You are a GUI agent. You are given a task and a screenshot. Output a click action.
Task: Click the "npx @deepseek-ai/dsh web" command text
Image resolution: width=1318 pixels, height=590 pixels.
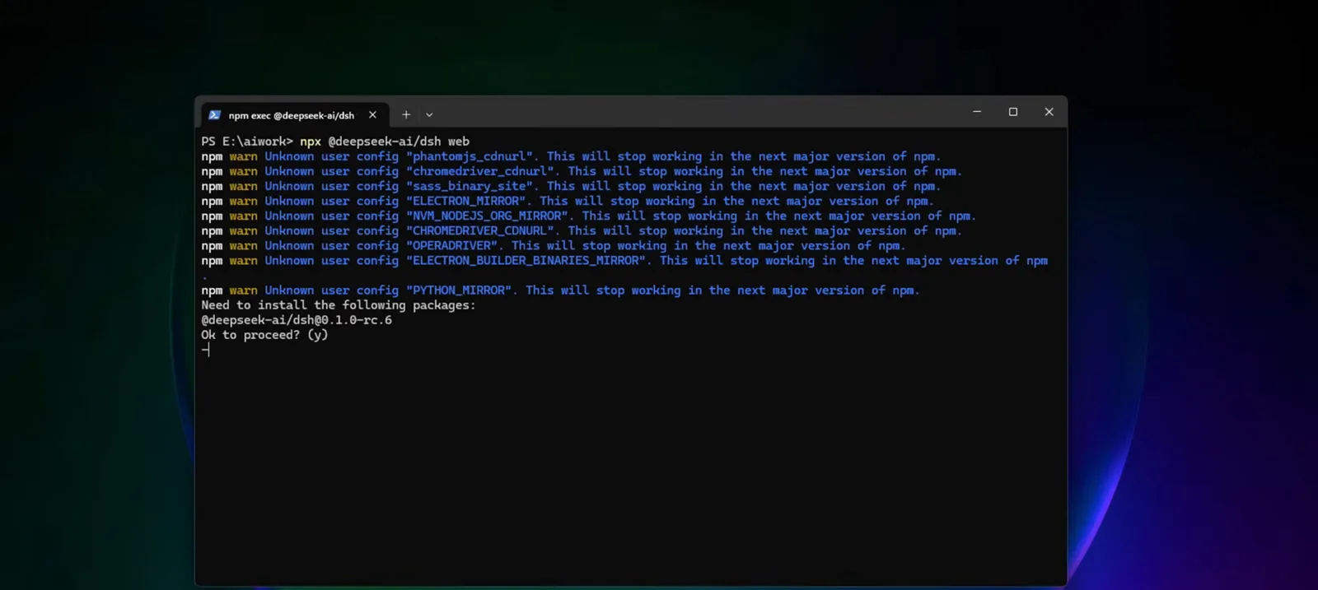[385, 142]
